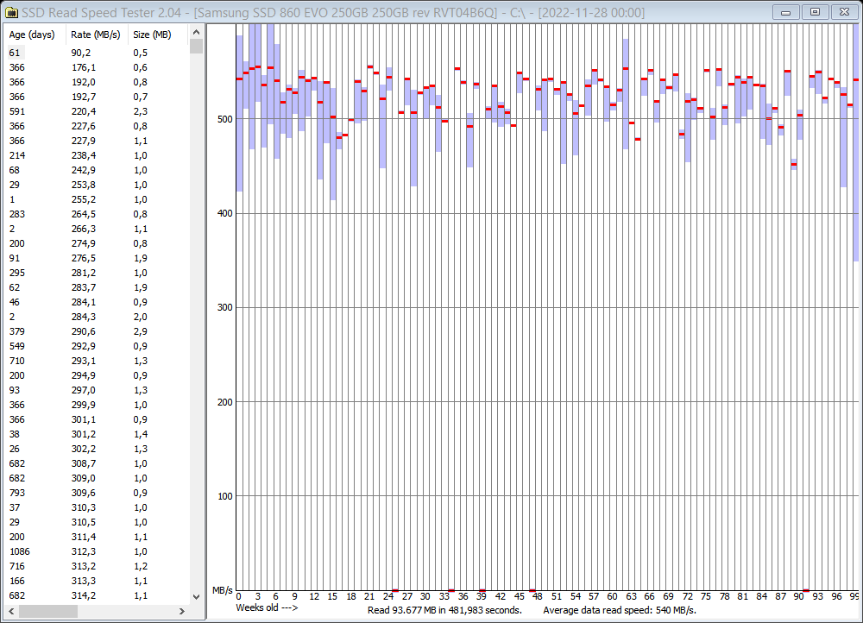This screenshot has height=623, width=863.
Task: Click the 500 label on the chart axis
Action: click(225, 119)
